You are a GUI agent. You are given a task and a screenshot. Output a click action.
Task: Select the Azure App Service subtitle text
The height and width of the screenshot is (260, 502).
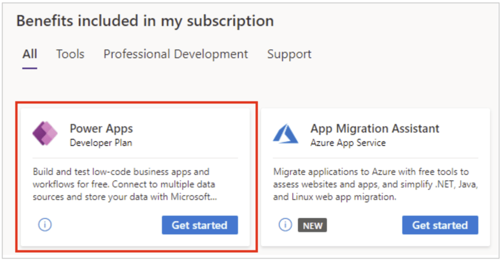(x=348, y=143)
